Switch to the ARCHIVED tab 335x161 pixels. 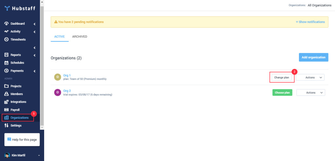click(x=79, y=37)
